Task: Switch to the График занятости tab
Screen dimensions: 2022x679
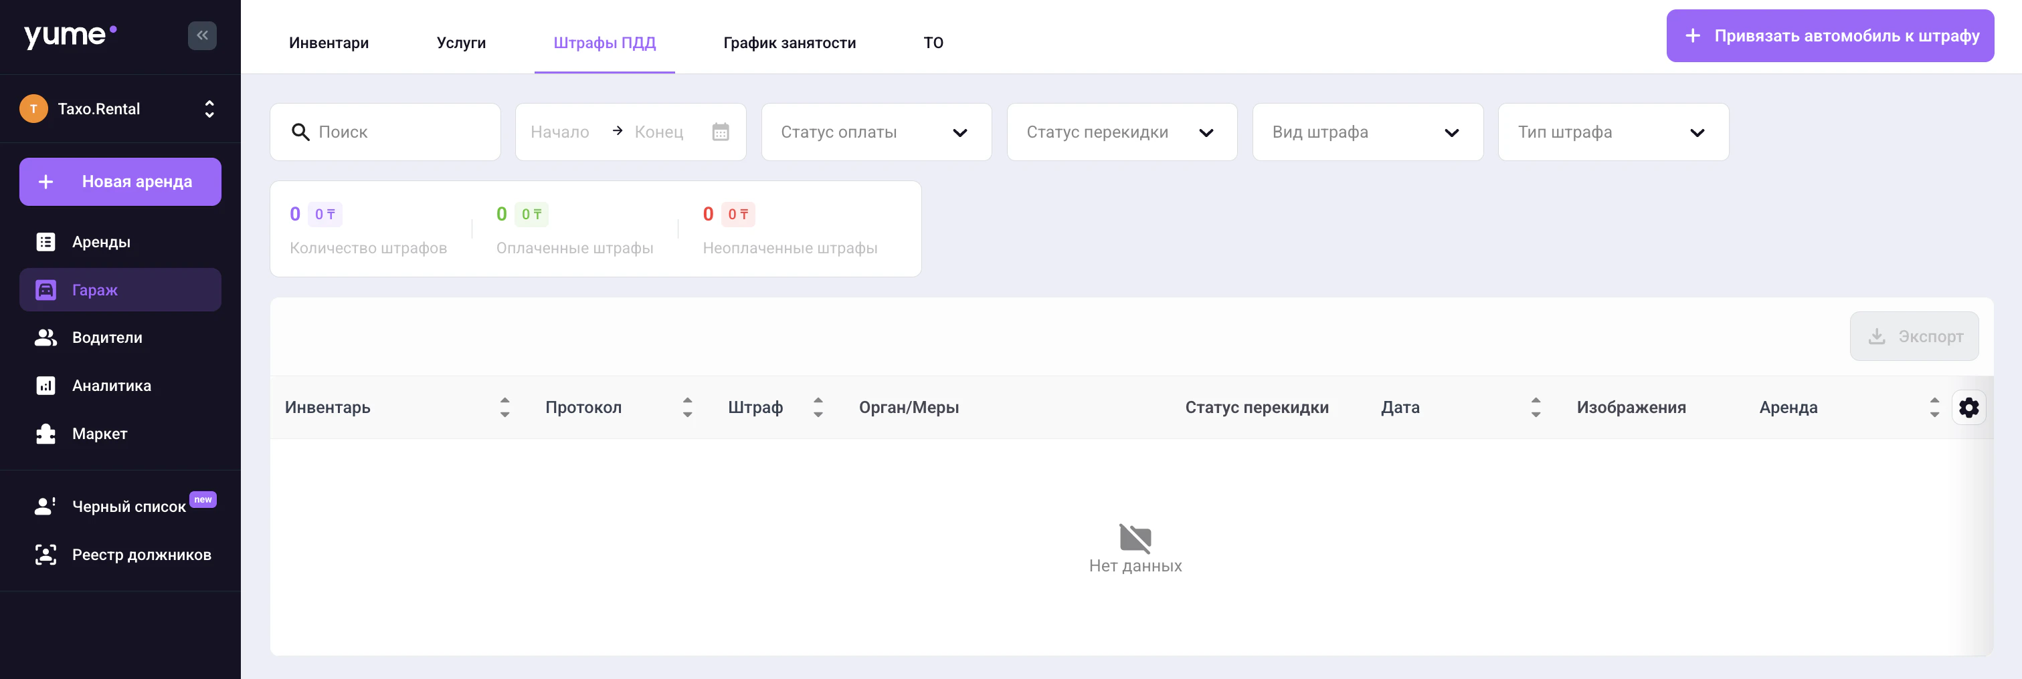Action: 790,43
